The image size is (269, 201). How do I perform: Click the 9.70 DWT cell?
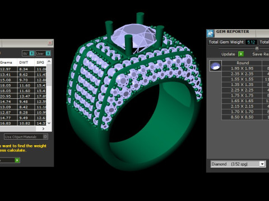[26, 80]
